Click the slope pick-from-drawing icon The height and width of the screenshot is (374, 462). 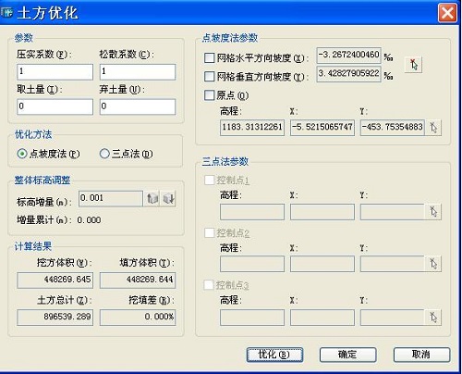(x=413, y=65)
